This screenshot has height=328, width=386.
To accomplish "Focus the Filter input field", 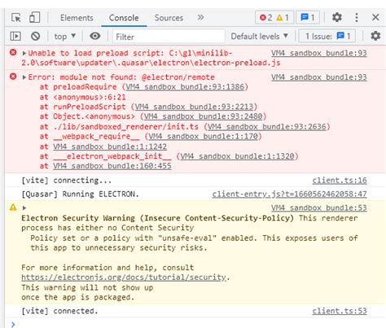I will click(x=169, y=37).
